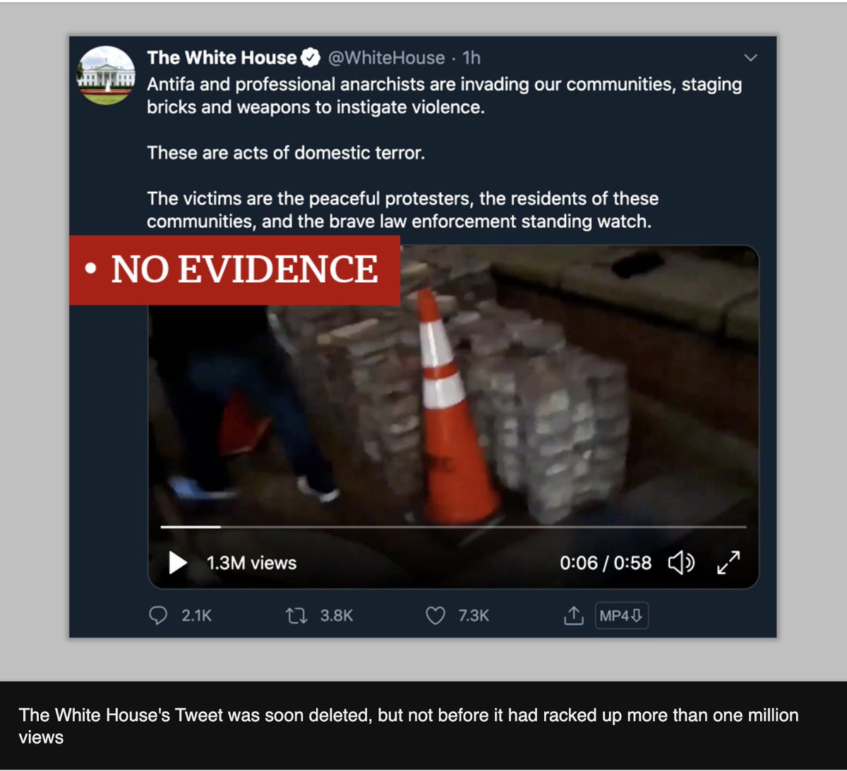The height and width of the screenshot is (771, 847).
Task: Open The White House account name link
Action: coord(222,58)
